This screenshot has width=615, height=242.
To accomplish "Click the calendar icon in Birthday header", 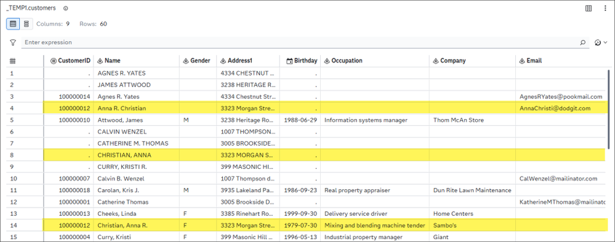I will (289, 61).
